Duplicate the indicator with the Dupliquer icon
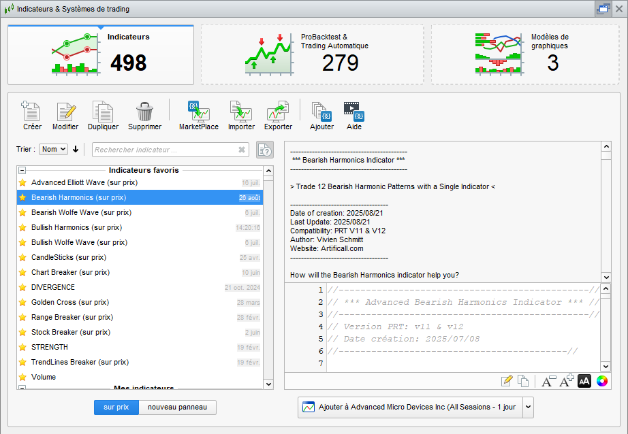This screenshot has height=434, width=628. point(103,112)
